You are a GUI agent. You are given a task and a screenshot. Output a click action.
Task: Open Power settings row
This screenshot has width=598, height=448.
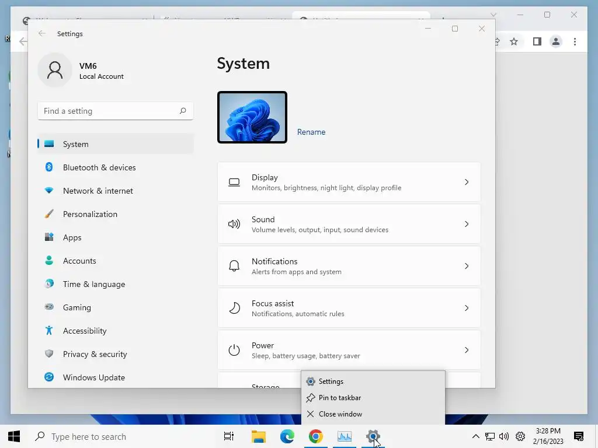coord(349,350)
